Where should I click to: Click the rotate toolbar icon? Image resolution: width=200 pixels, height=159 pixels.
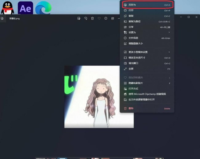click(x=86, y=18)
